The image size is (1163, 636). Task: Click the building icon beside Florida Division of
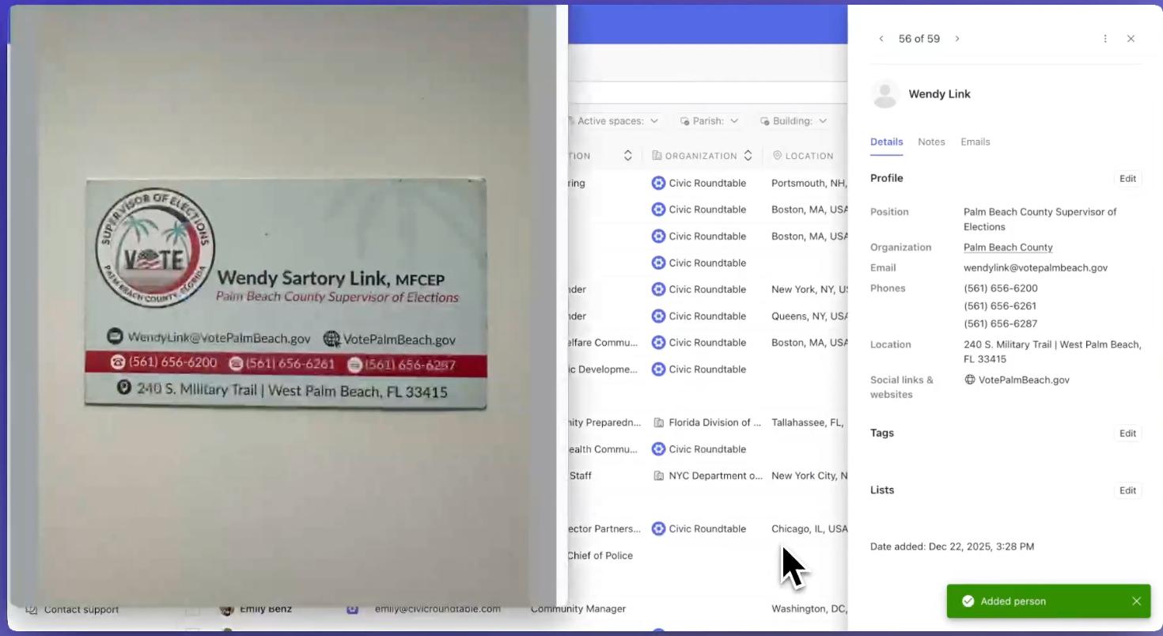tap(658, 422)
